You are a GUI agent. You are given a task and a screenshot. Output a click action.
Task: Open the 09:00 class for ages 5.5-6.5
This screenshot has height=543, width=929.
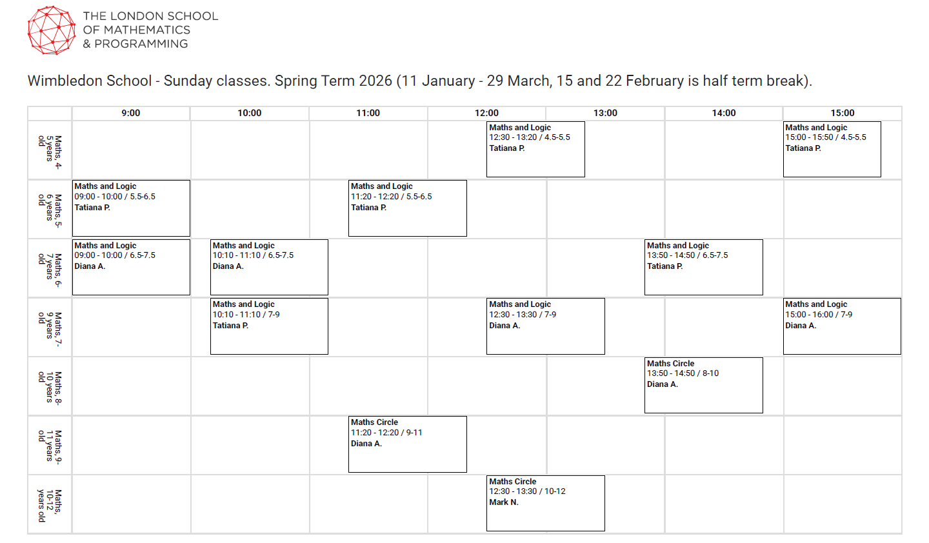(131, 208)
